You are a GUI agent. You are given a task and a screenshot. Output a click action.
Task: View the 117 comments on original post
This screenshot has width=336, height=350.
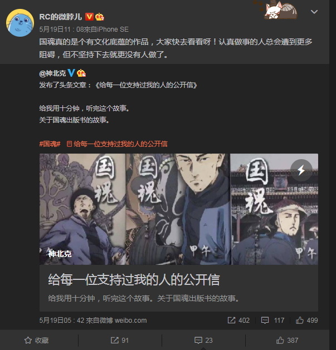[272, 321]
